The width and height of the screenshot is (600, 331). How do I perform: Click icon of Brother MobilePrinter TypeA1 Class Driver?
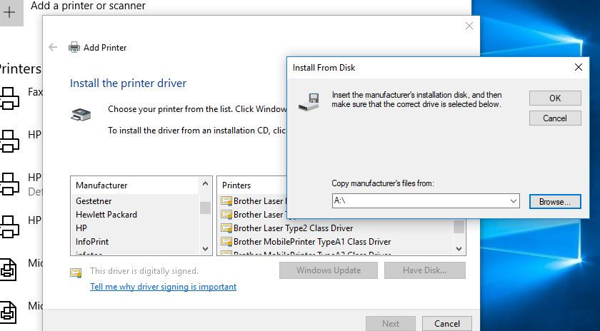pos(226,242)
